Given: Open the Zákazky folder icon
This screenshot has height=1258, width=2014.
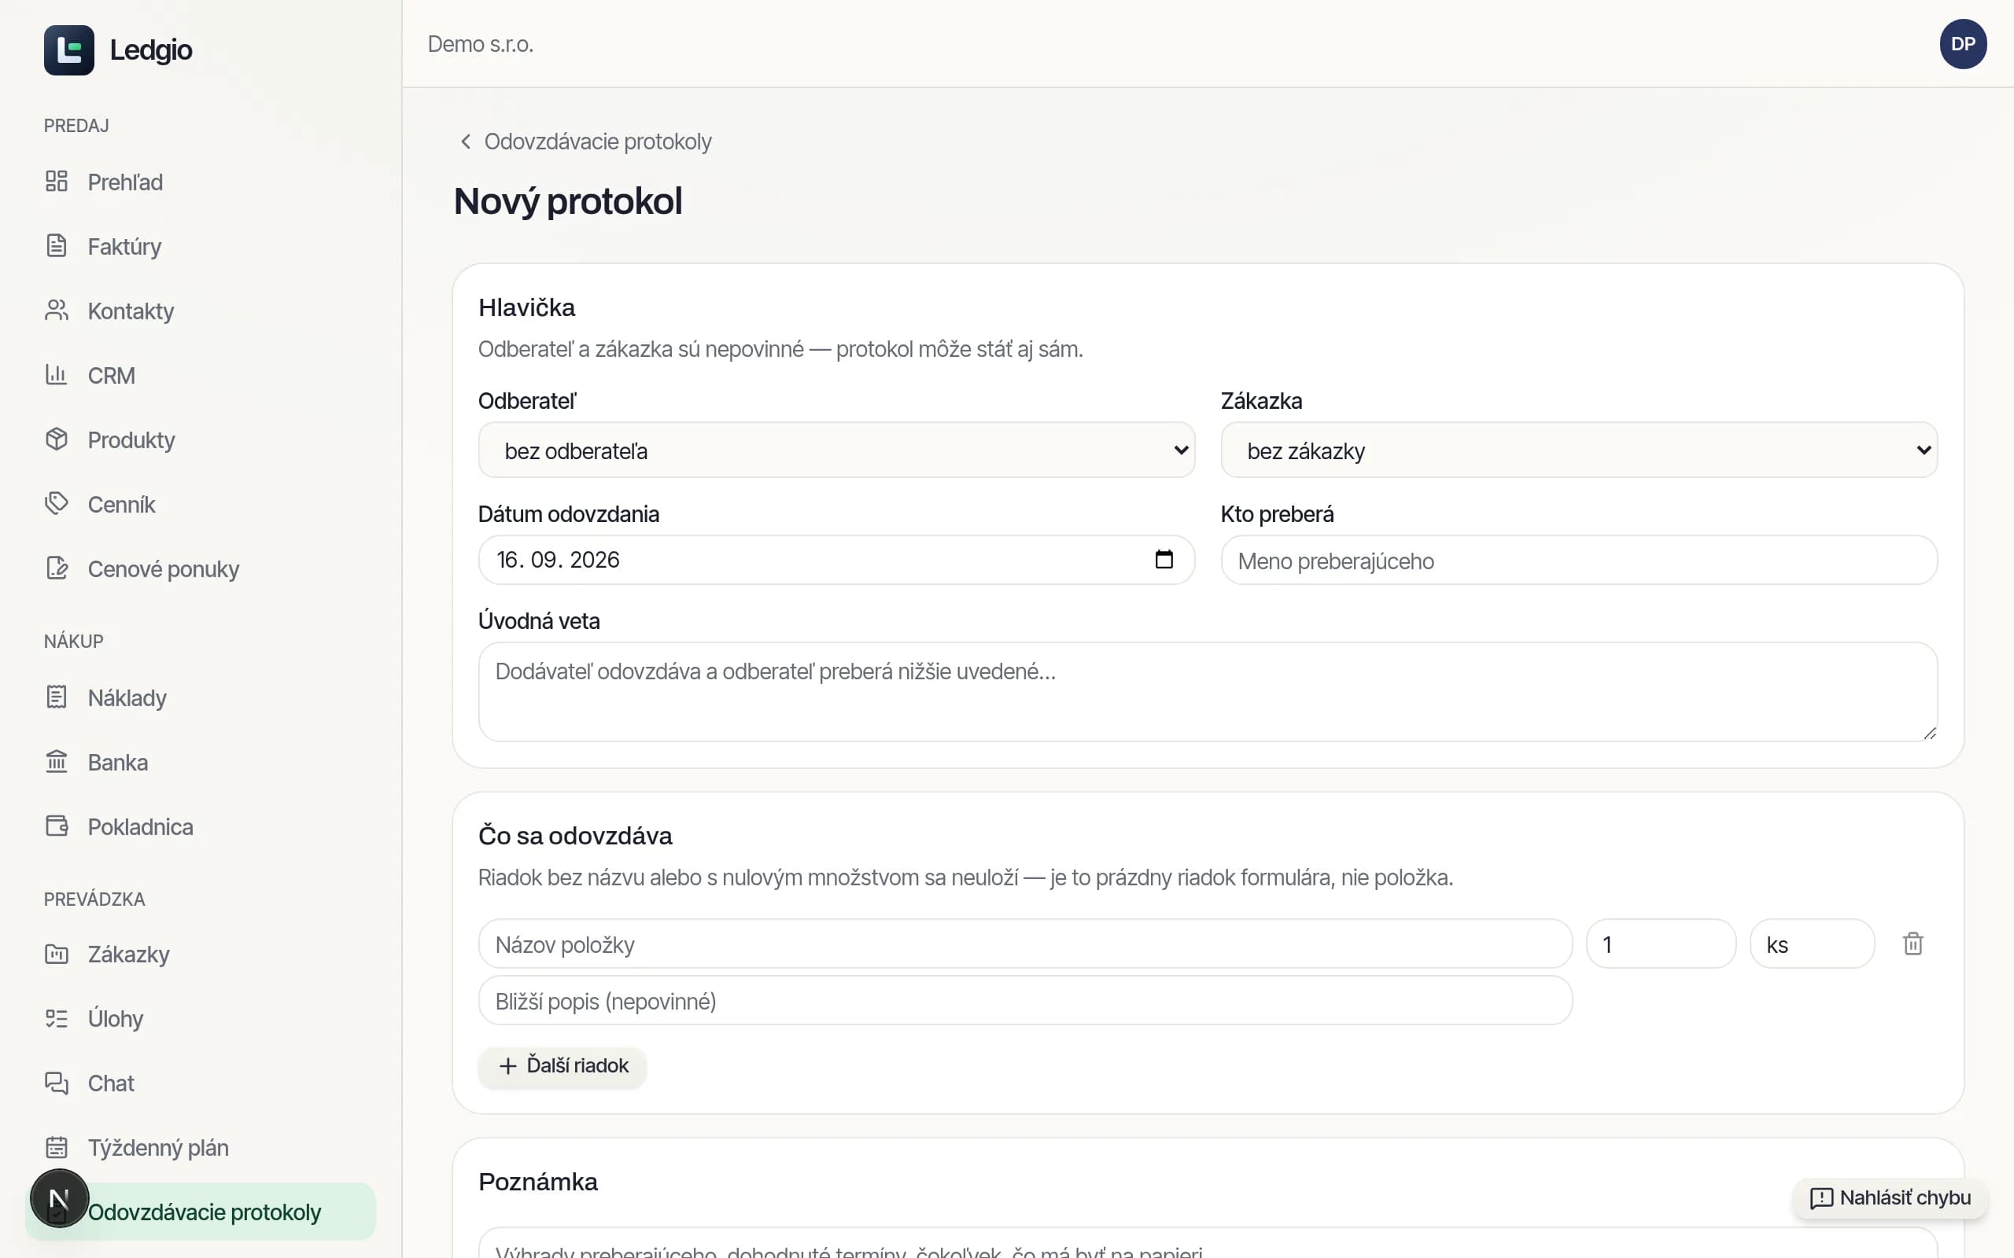Looking at the screenshot, I should point(57,954).
